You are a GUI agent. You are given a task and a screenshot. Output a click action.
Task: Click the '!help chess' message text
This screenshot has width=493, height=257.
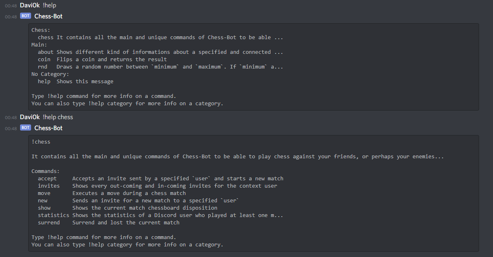tap(58, 117)
